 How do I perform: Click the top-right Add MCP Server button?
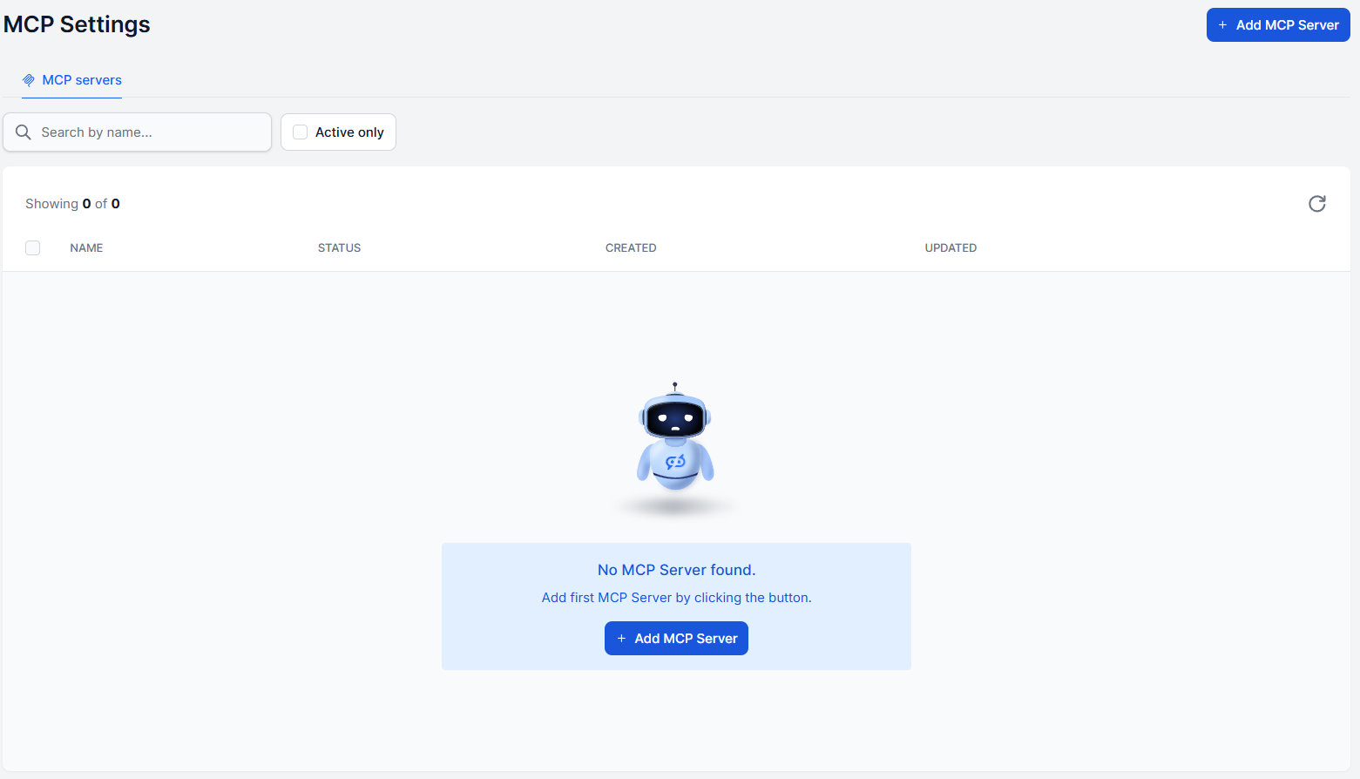tap(1278, 25)
